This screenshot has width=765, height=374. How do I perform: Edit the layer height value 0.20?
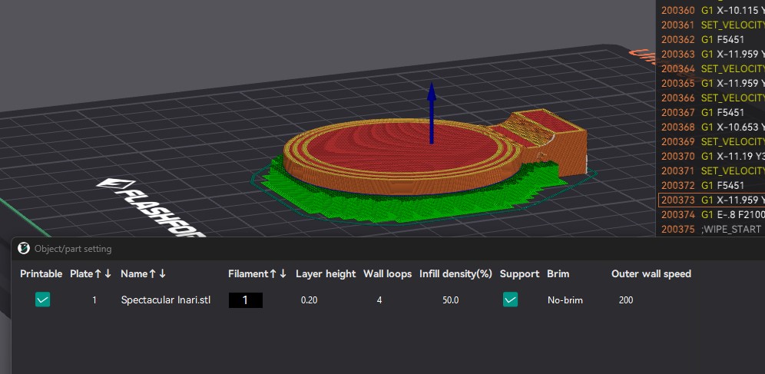point(310,300)
